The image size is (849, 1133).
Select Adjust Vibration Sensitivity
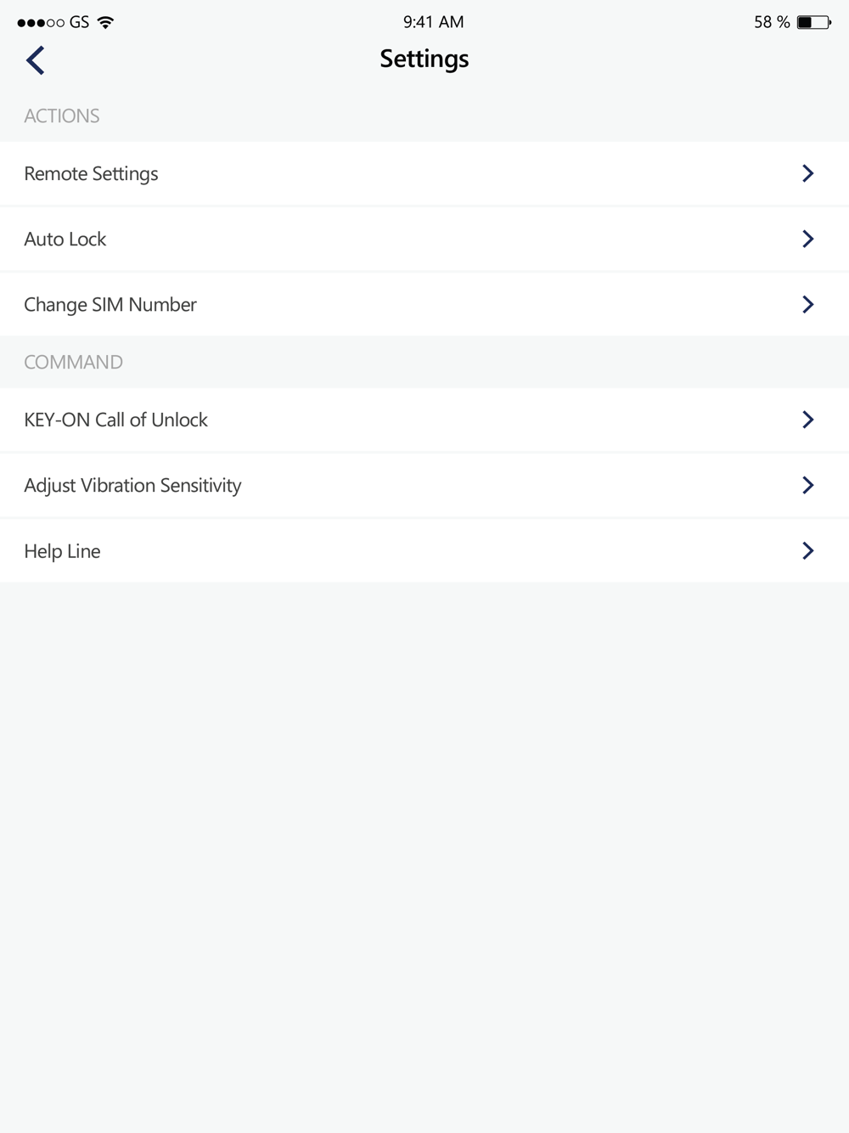tap(133, 485)
